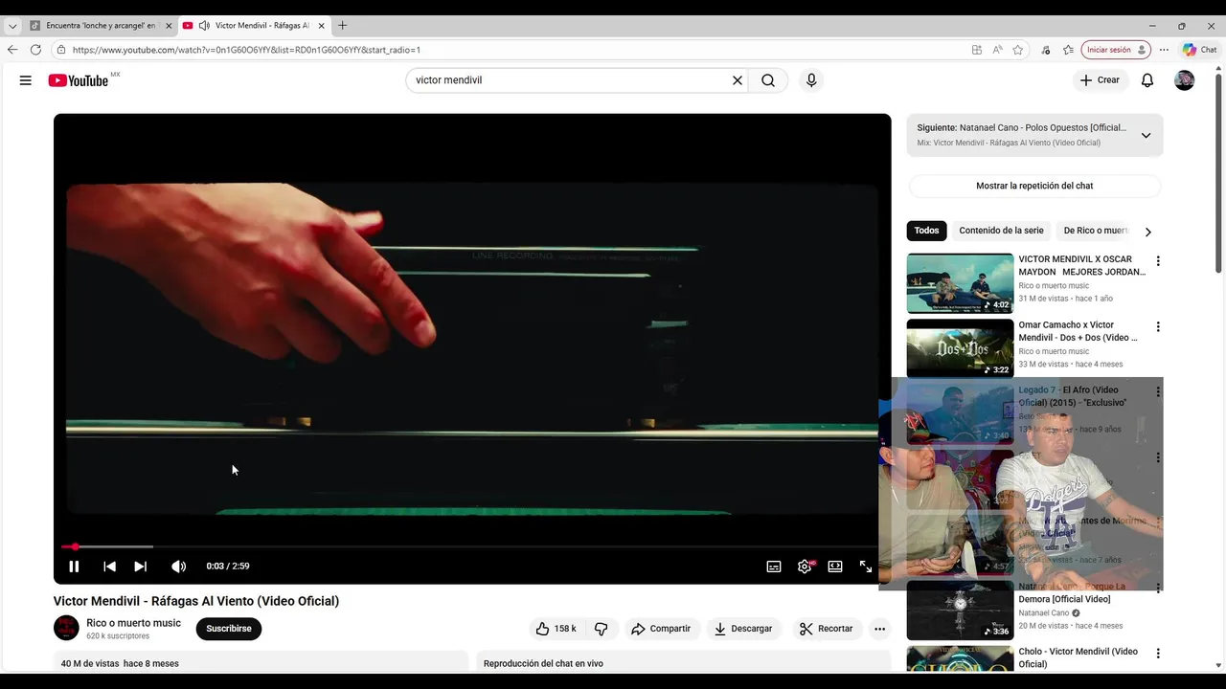1226x689 pixels.
Task: Add this page to favorites star
Action: coord(1018,50)
